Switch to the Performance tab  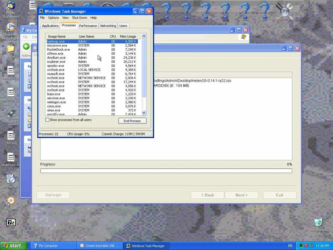(88, 26)
